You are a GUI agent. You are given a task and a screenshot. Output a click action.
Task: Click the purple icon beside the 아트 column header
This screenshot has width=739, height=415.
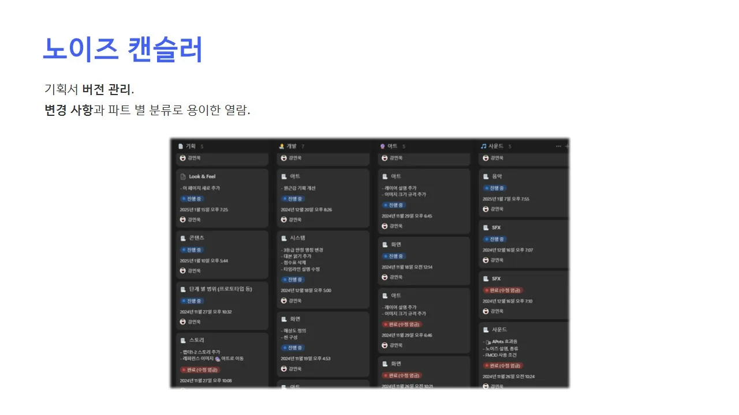[x=383, y=146]
